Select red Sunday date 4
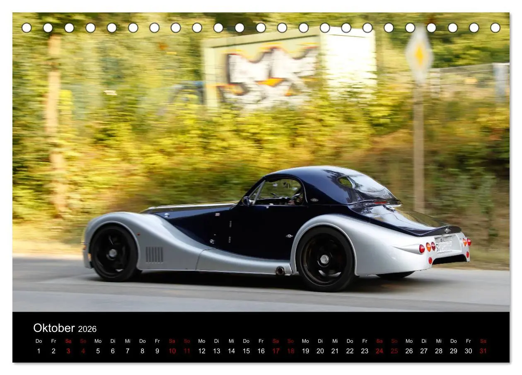Screen dimensions: 522x375 point(83,351)
